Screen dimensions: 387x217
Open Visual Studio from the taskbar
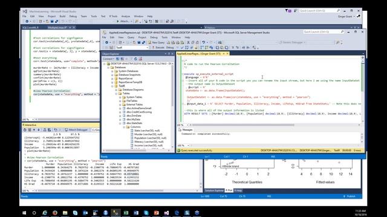(x=166, y=213)
